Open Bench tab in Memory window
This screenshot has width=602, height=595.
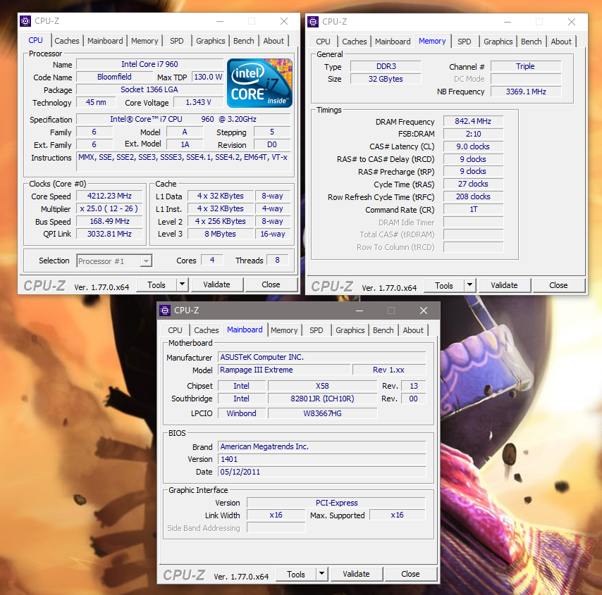click(531, 42)
